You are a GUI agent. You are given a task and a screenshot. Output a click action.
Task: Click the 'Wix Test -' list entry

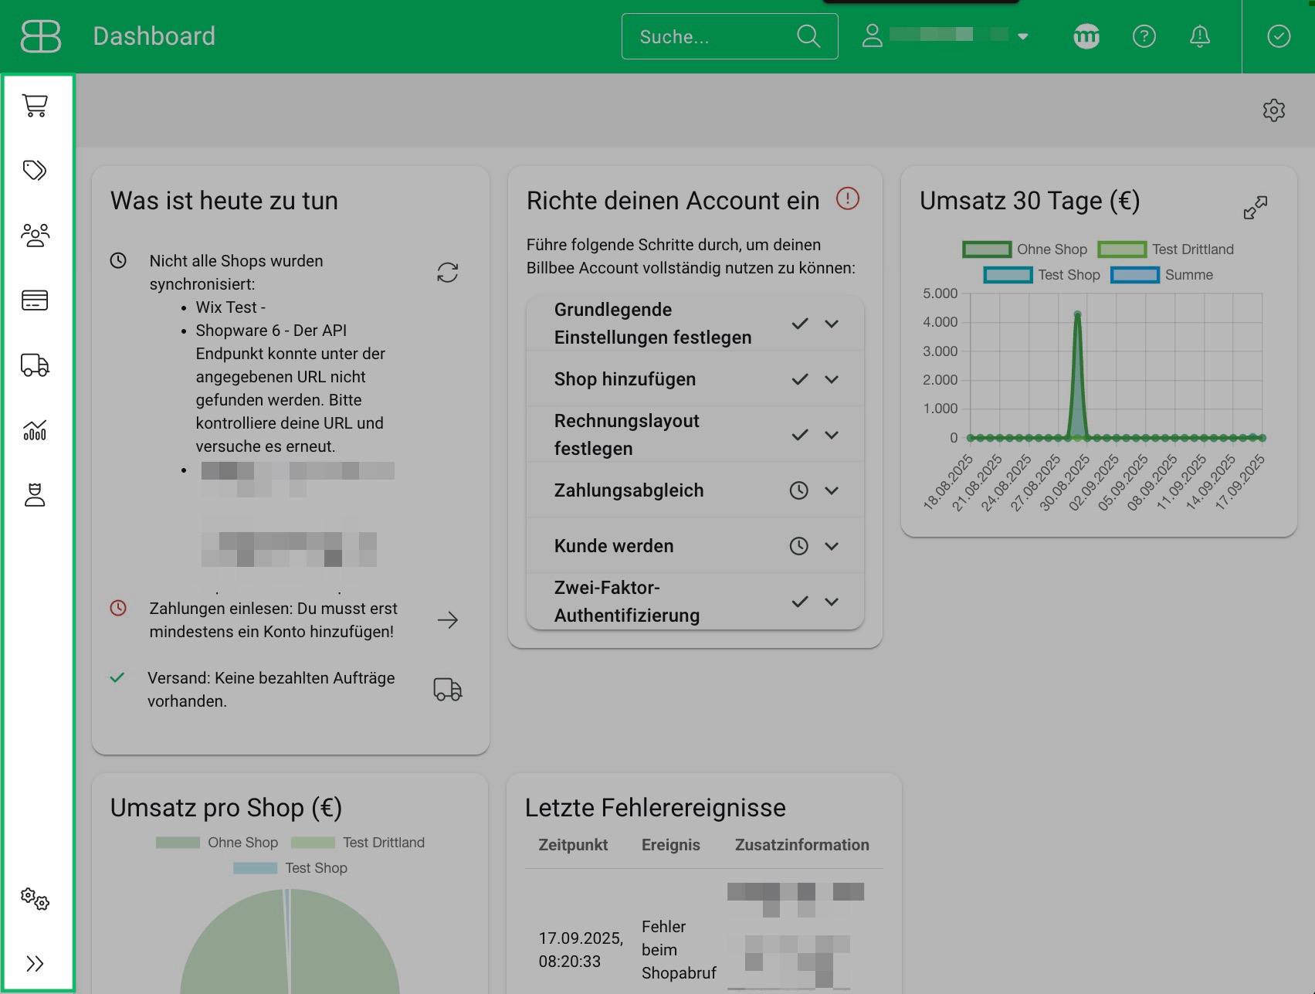pos(230,307)
